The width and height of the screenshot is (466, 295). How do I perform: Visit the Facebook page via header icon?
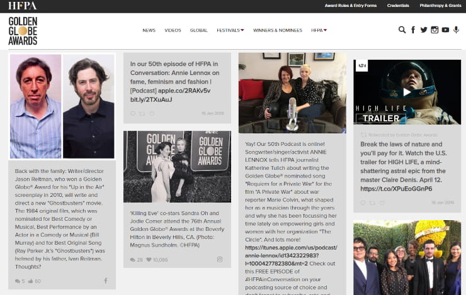413,30
